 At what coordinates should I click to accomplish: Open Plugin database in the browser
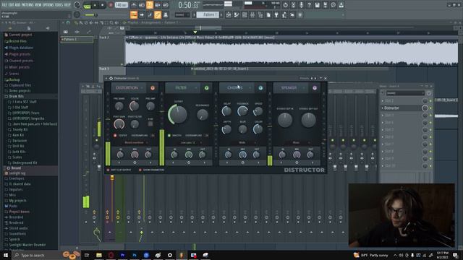(x=21, y=48)
